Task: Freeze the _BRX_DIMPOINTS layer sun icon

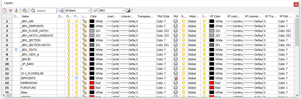Action: coord(77,26)
